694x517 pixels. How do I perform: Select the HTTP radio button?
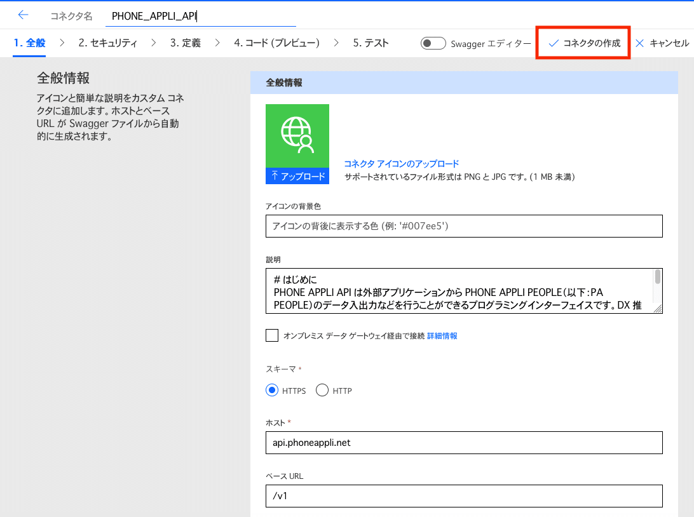pos(322,390)
